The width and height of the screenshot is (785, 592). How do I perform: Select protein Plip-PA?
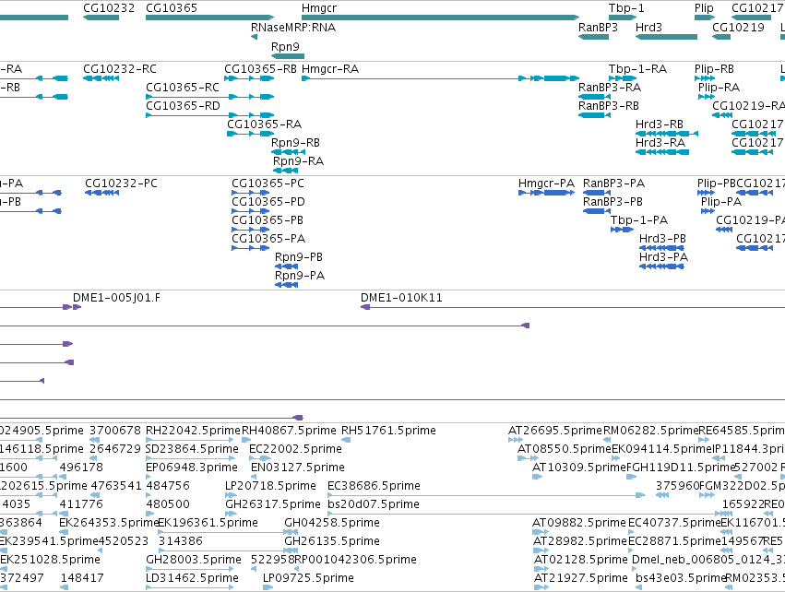pos(721,202)
